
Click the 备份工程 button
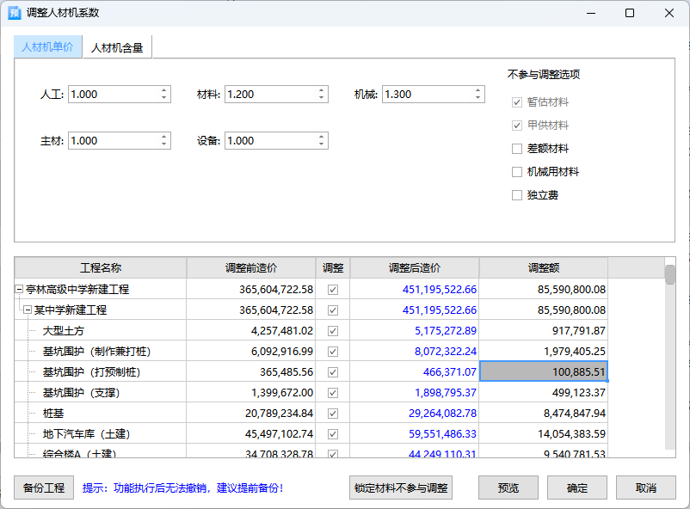[x=44, y=488]
